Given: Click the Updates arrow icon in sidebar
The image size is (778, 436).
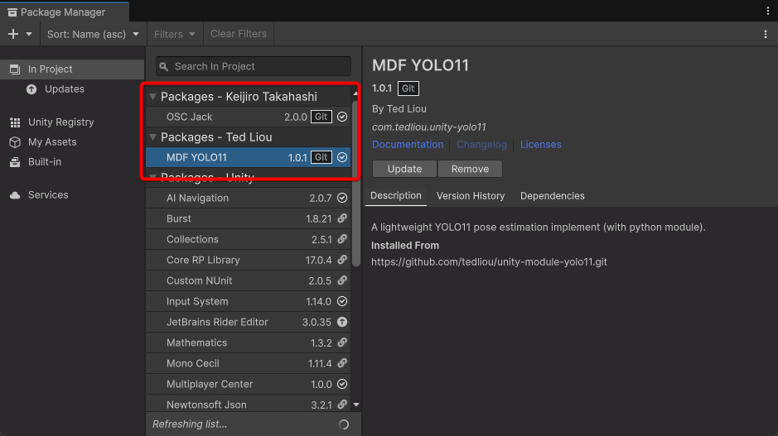Looking at the screenshot, I should coord(31,89).
